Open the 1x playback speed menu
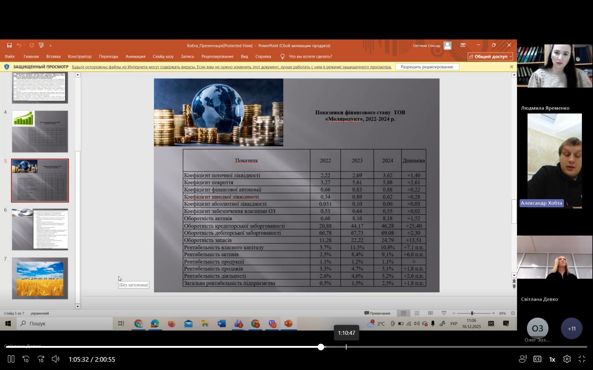 [x=552, y=359]
